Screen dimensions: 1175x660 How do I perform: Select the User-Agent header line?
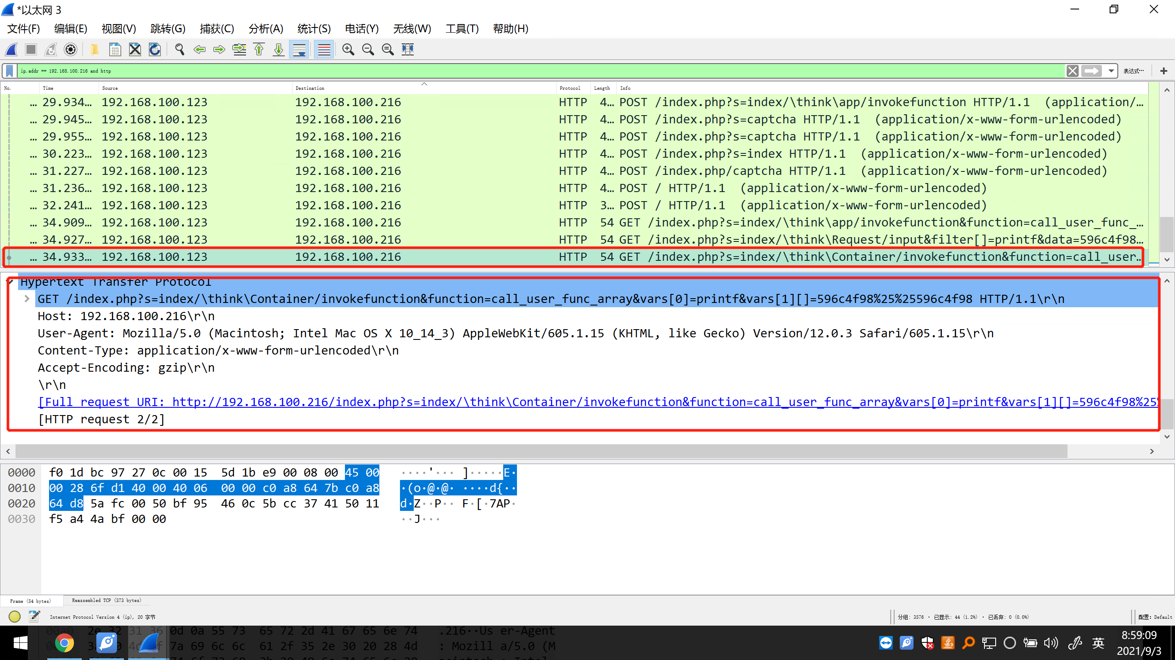tap(515, 333)
